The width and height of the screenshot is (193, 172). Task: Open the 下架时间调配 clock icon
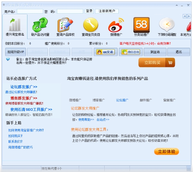167,25
